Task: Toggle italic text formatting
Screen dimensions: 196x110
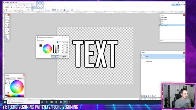Action: (39, 10)
